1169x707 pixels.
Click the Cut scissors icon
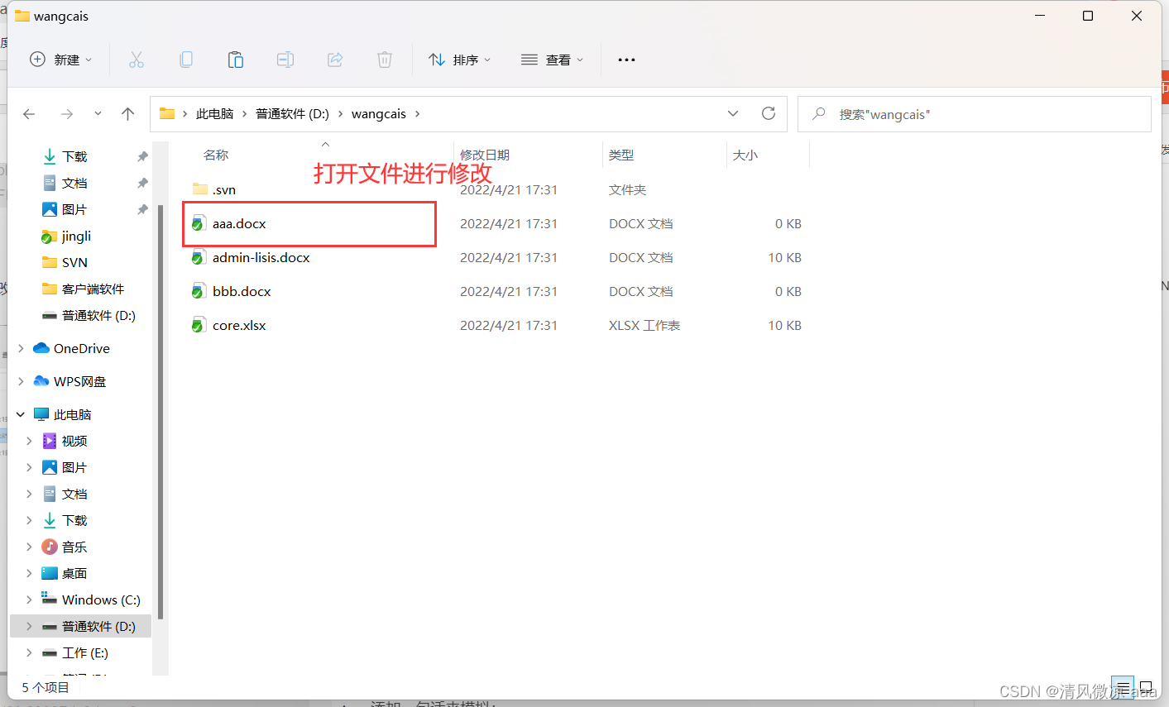pyautogui.click(x=137, y=60)
